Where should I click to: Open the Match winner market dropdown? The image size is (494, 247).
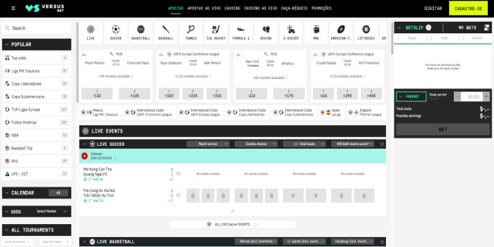click(208, 144)
